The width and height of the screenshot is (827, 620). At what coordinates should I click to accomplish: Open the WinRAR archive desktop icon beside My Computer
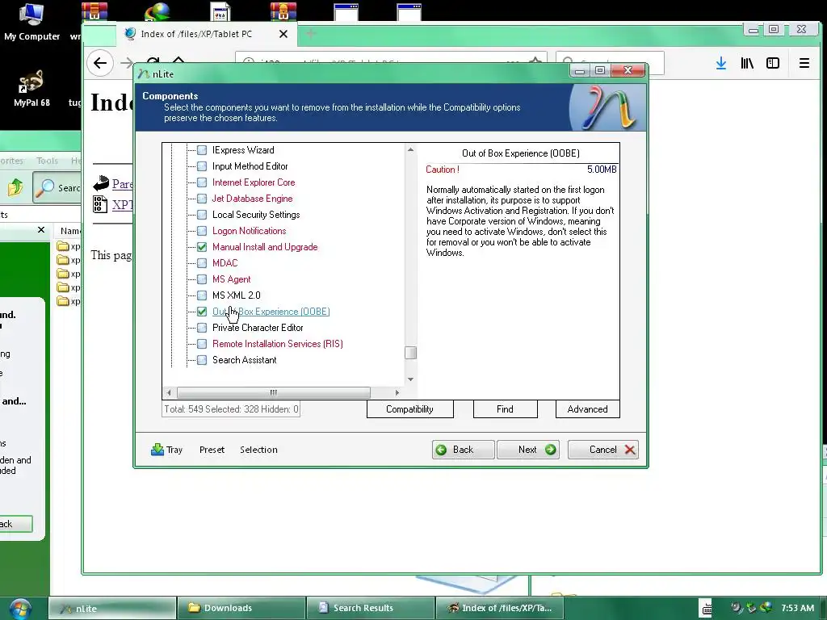94,10
